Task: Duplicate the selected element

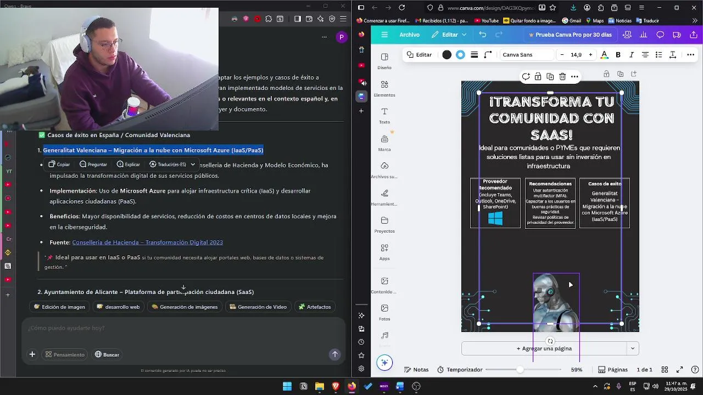Action: pyautogui.click(x=550, y=77)
